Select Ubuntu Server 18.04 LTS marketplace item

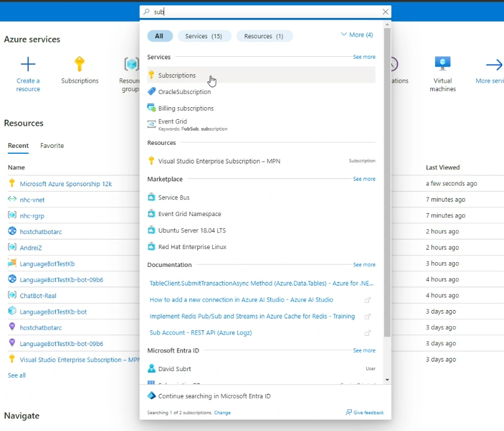pos(192,230)
